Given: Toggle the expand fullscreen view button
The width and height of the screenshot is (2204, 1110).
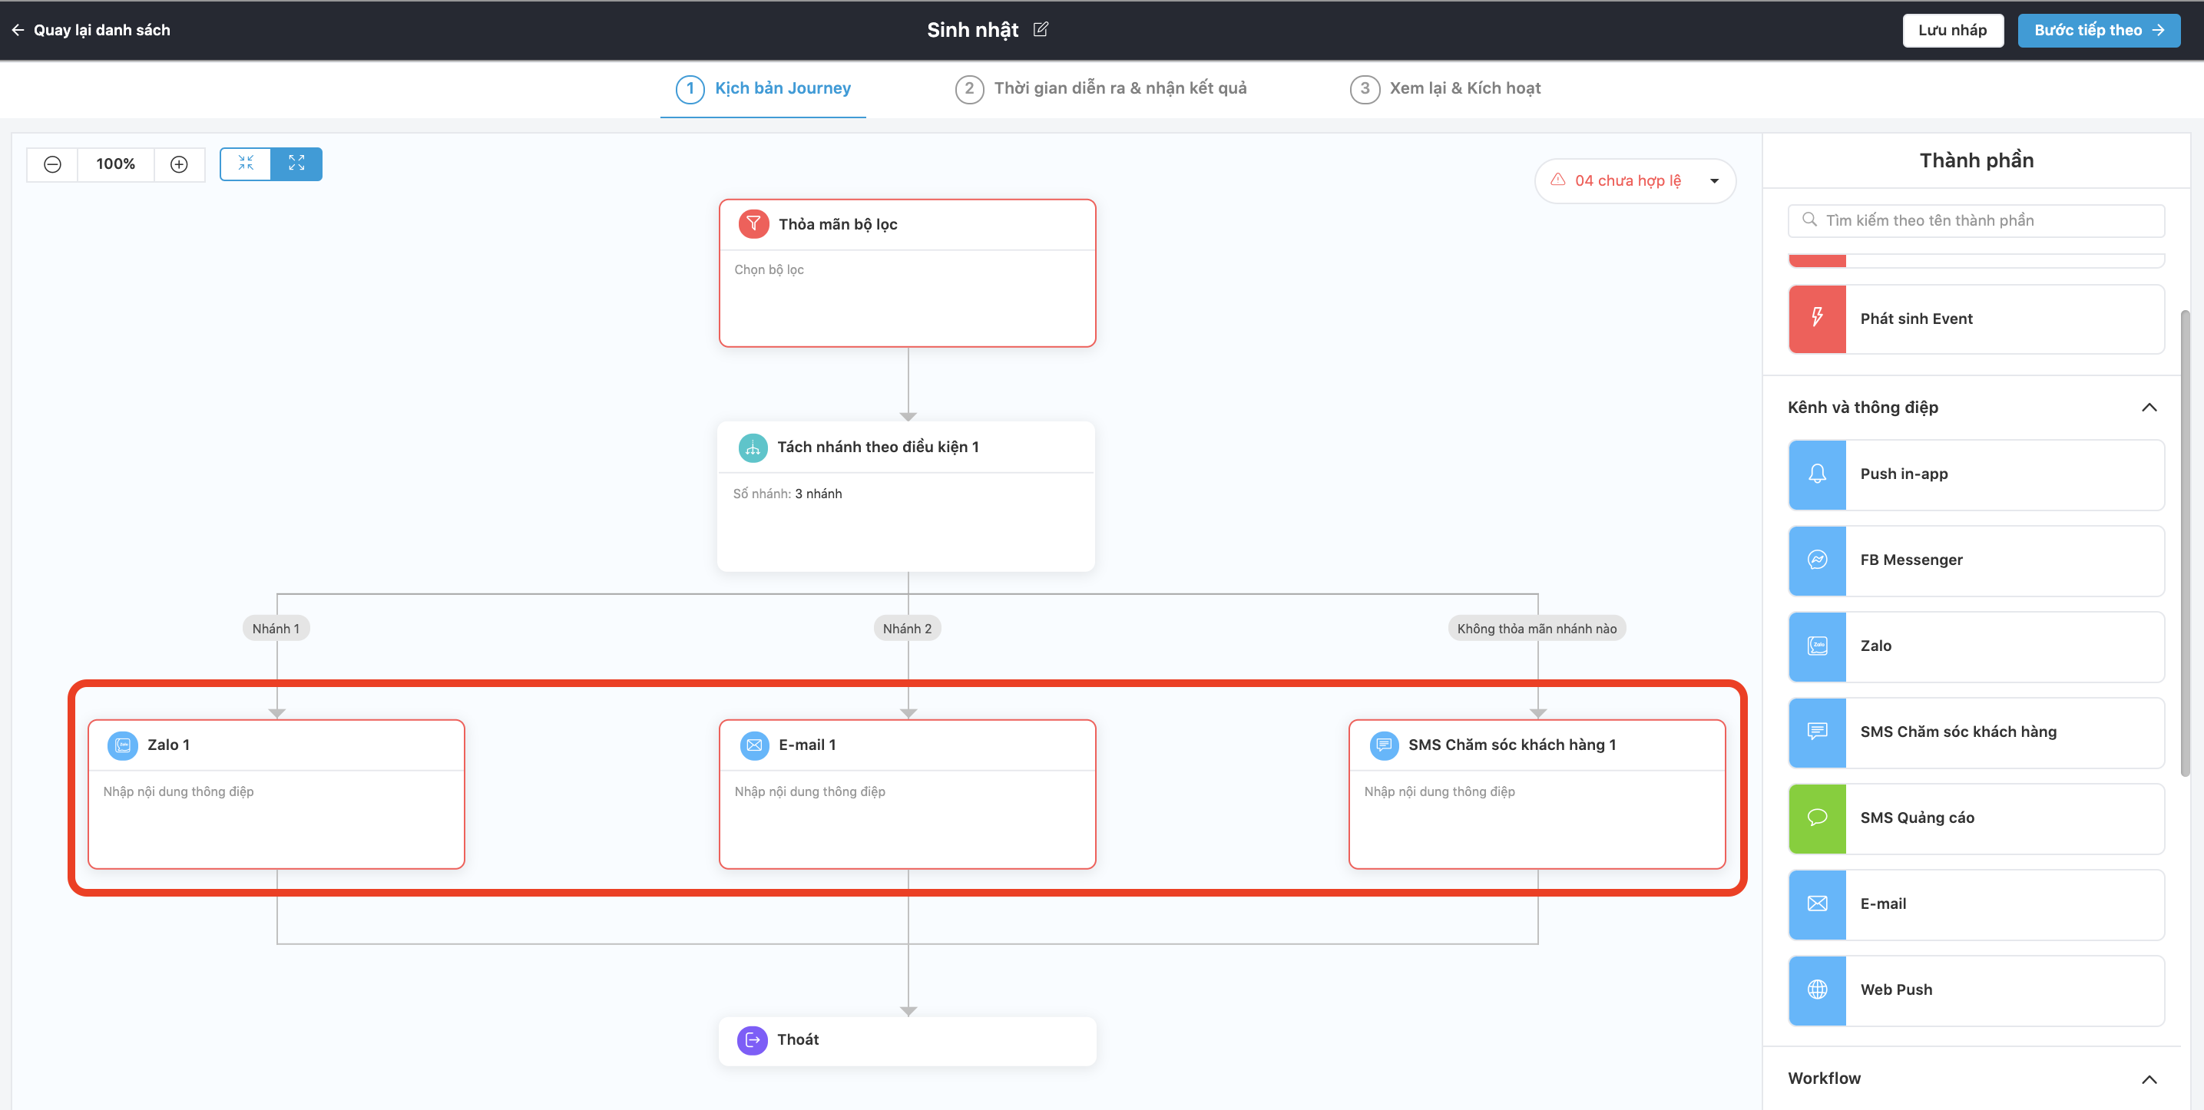Looking at the screenshot, I should click(x=296, y=164).
